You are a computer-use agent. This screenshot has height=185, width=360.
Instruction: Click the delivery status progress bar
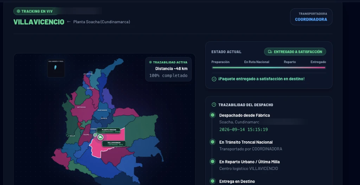(269, 68)
